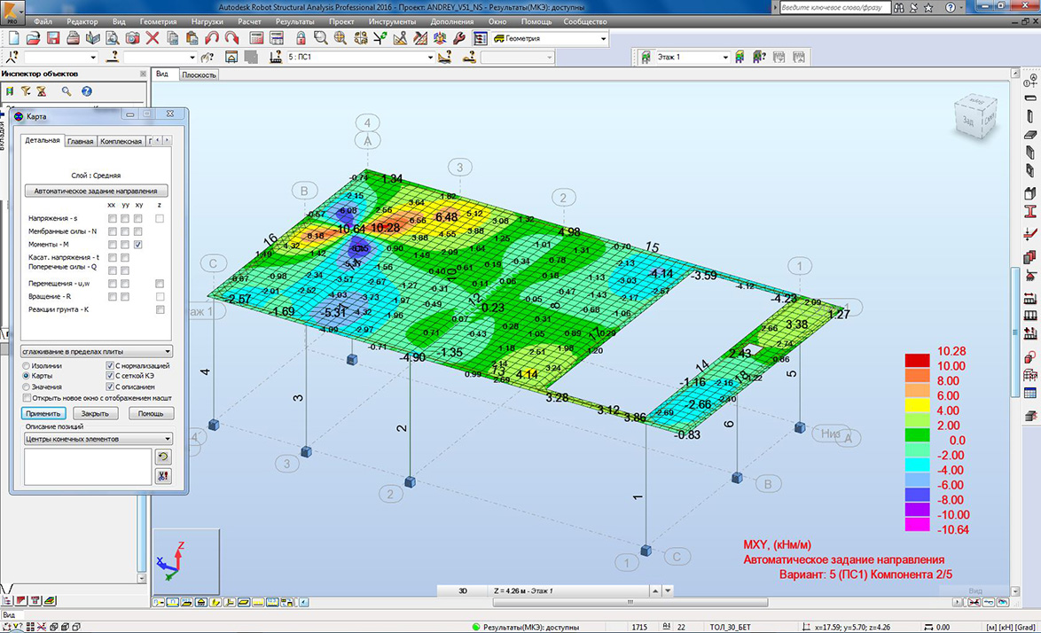Viewport: 1041px width, 633px height.
Task: Select Значения radio button
Action: pyautogui.click(x=27, y=387)
